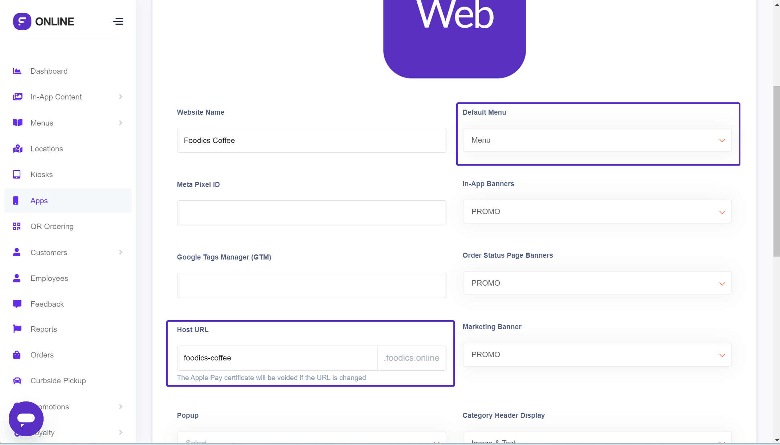Click the Curbside Pickup car icon
Screen dimensions: 780x445
tap(17, 380)
